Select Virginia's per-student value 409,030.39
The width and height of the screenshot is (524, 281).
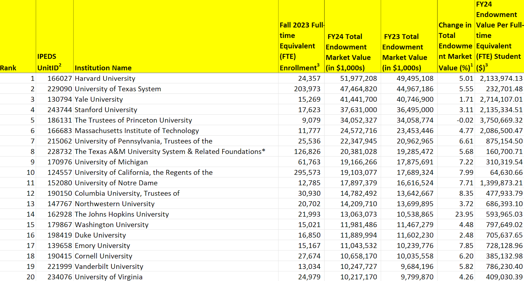tap(499, 276)
